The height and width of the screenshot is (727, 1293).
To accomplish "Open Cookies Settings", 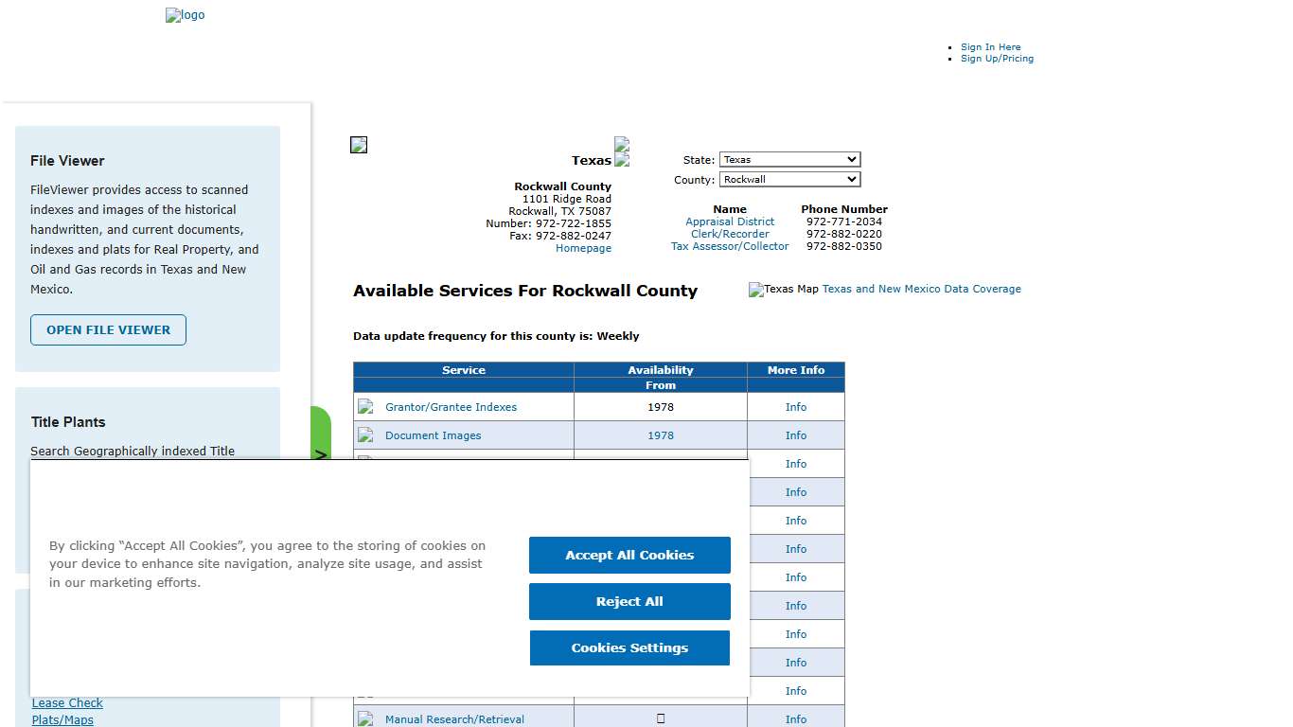I will (x=629, y=647).
